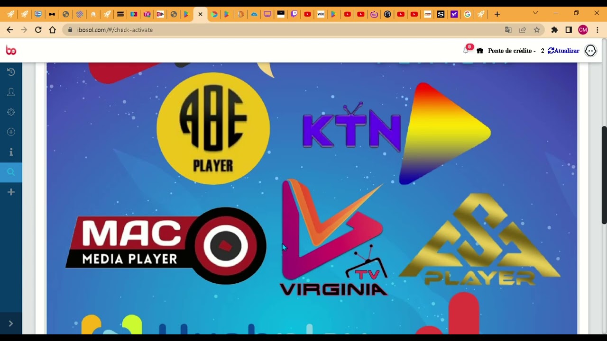Click the 'Ponto de crédito -' label
Viewport: 607px width, 341px height.
tap(512, 51)
